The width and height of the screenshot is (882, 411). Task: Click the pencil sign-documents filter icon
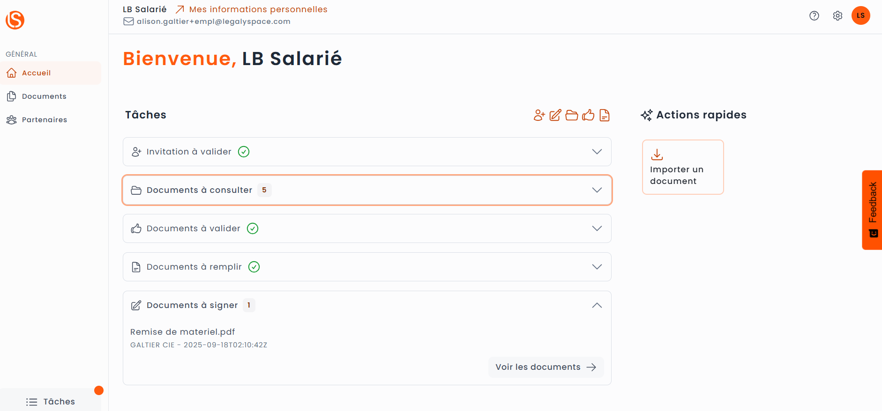(x=555, y=115)
